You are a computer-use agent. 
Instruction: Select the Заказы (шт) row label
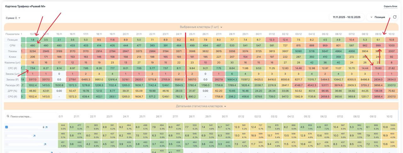coord(12,74)
